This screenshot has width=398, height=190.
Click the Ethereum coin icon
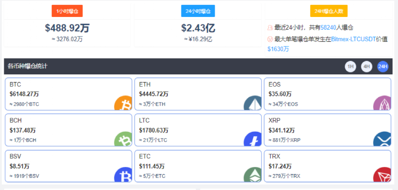[x=253, y=103]
